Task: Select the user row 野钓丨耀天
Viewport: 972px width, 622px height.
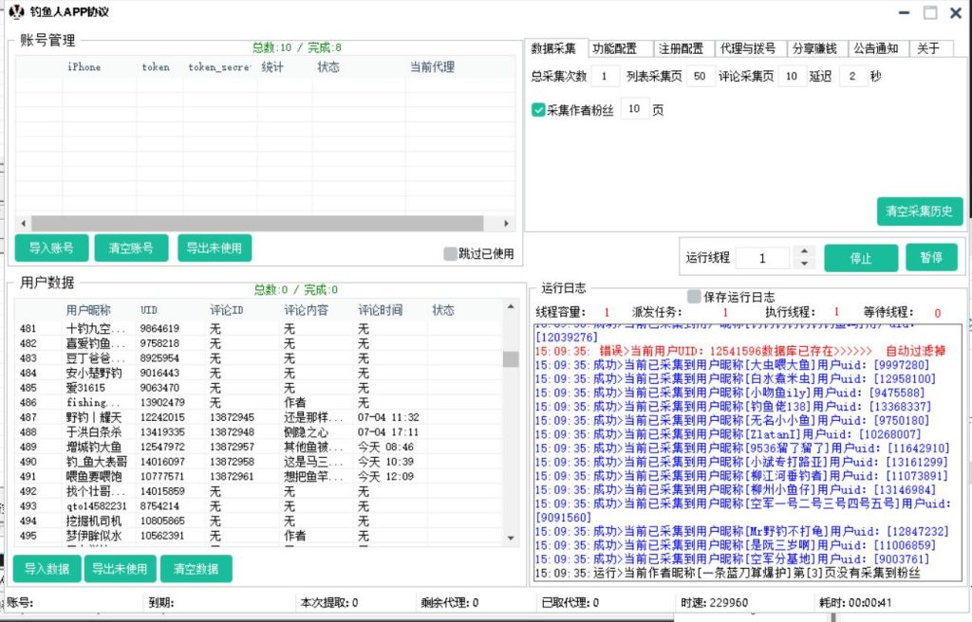Action: (94, 417)
